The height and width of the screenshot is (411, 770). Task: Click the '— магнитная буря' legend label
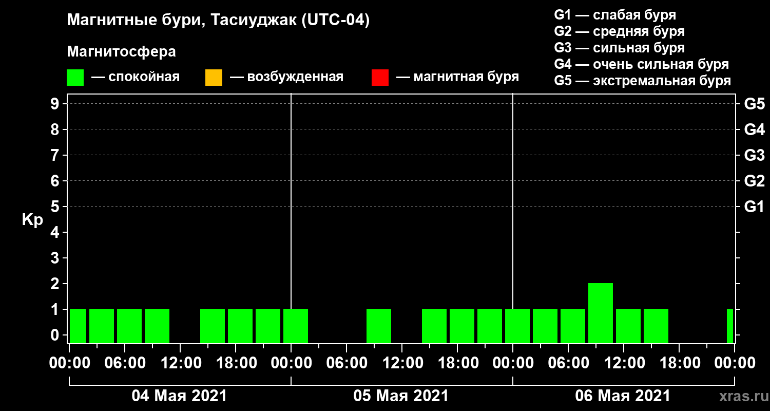tap(458, 77)
